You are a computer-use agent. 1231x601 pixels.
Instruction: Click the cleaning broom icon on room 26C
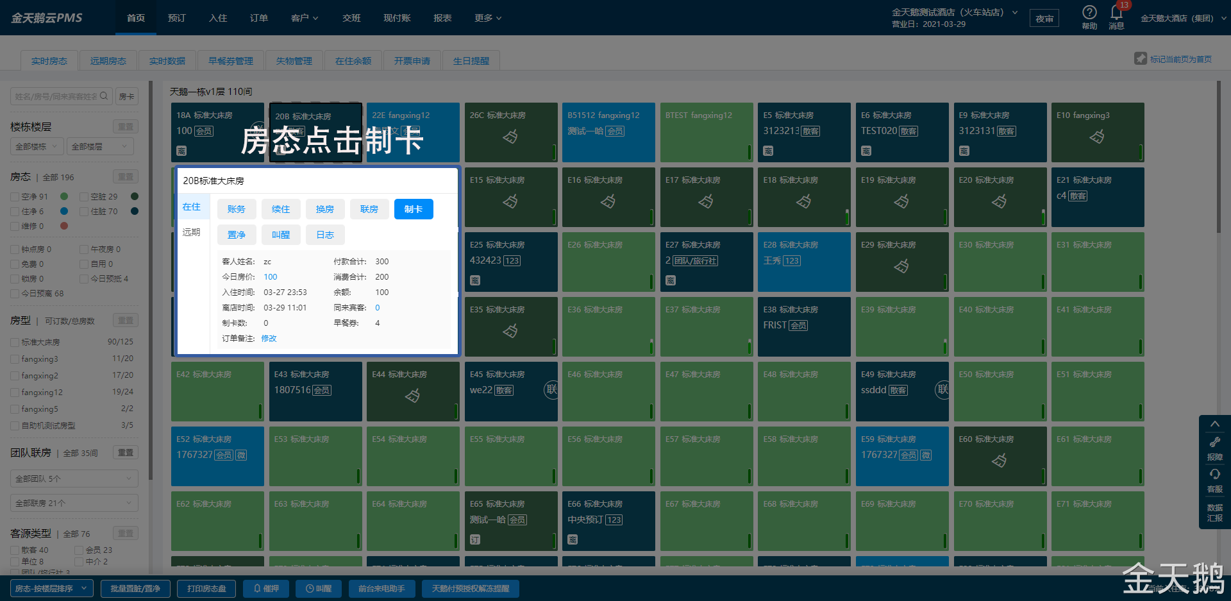coord(510,136)
